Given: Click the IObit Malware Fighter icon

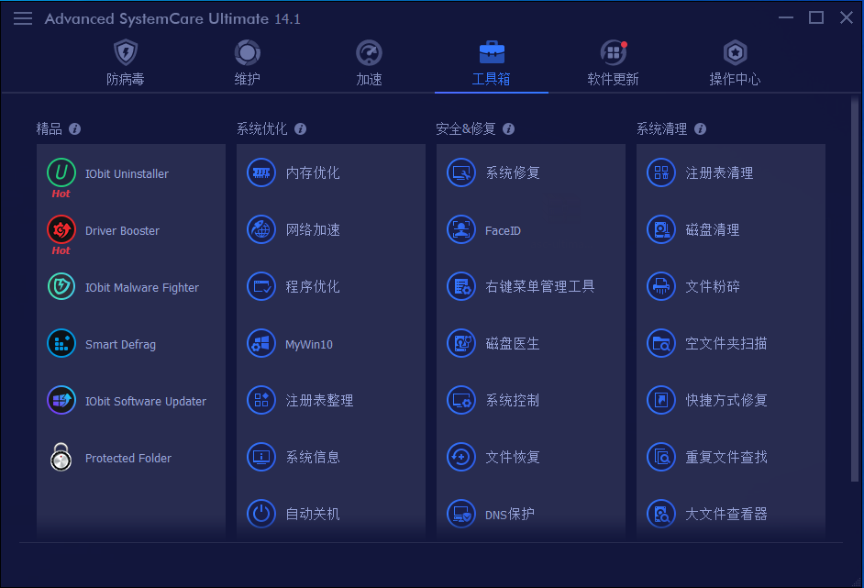Looking at the screenshot, I should 61,286.
